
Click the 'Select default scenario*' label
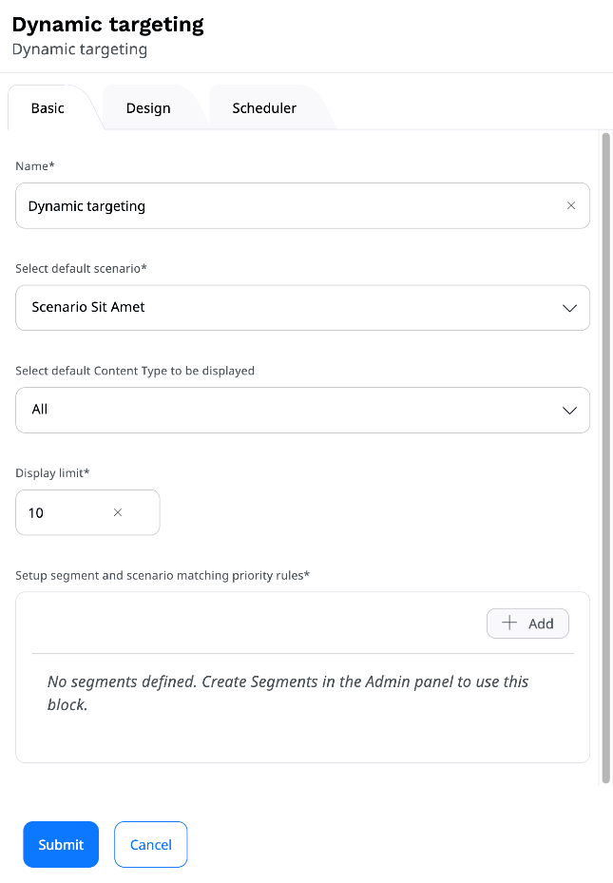(81, 268)
